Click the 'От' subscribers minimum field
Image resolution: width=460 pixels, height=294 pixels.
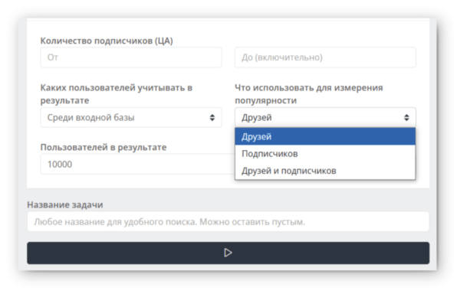coord(131,57)
